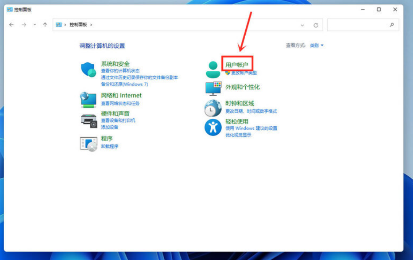Click the Control Panel icon in address bar
413x260 pixels.
click(x=58, y=25)
